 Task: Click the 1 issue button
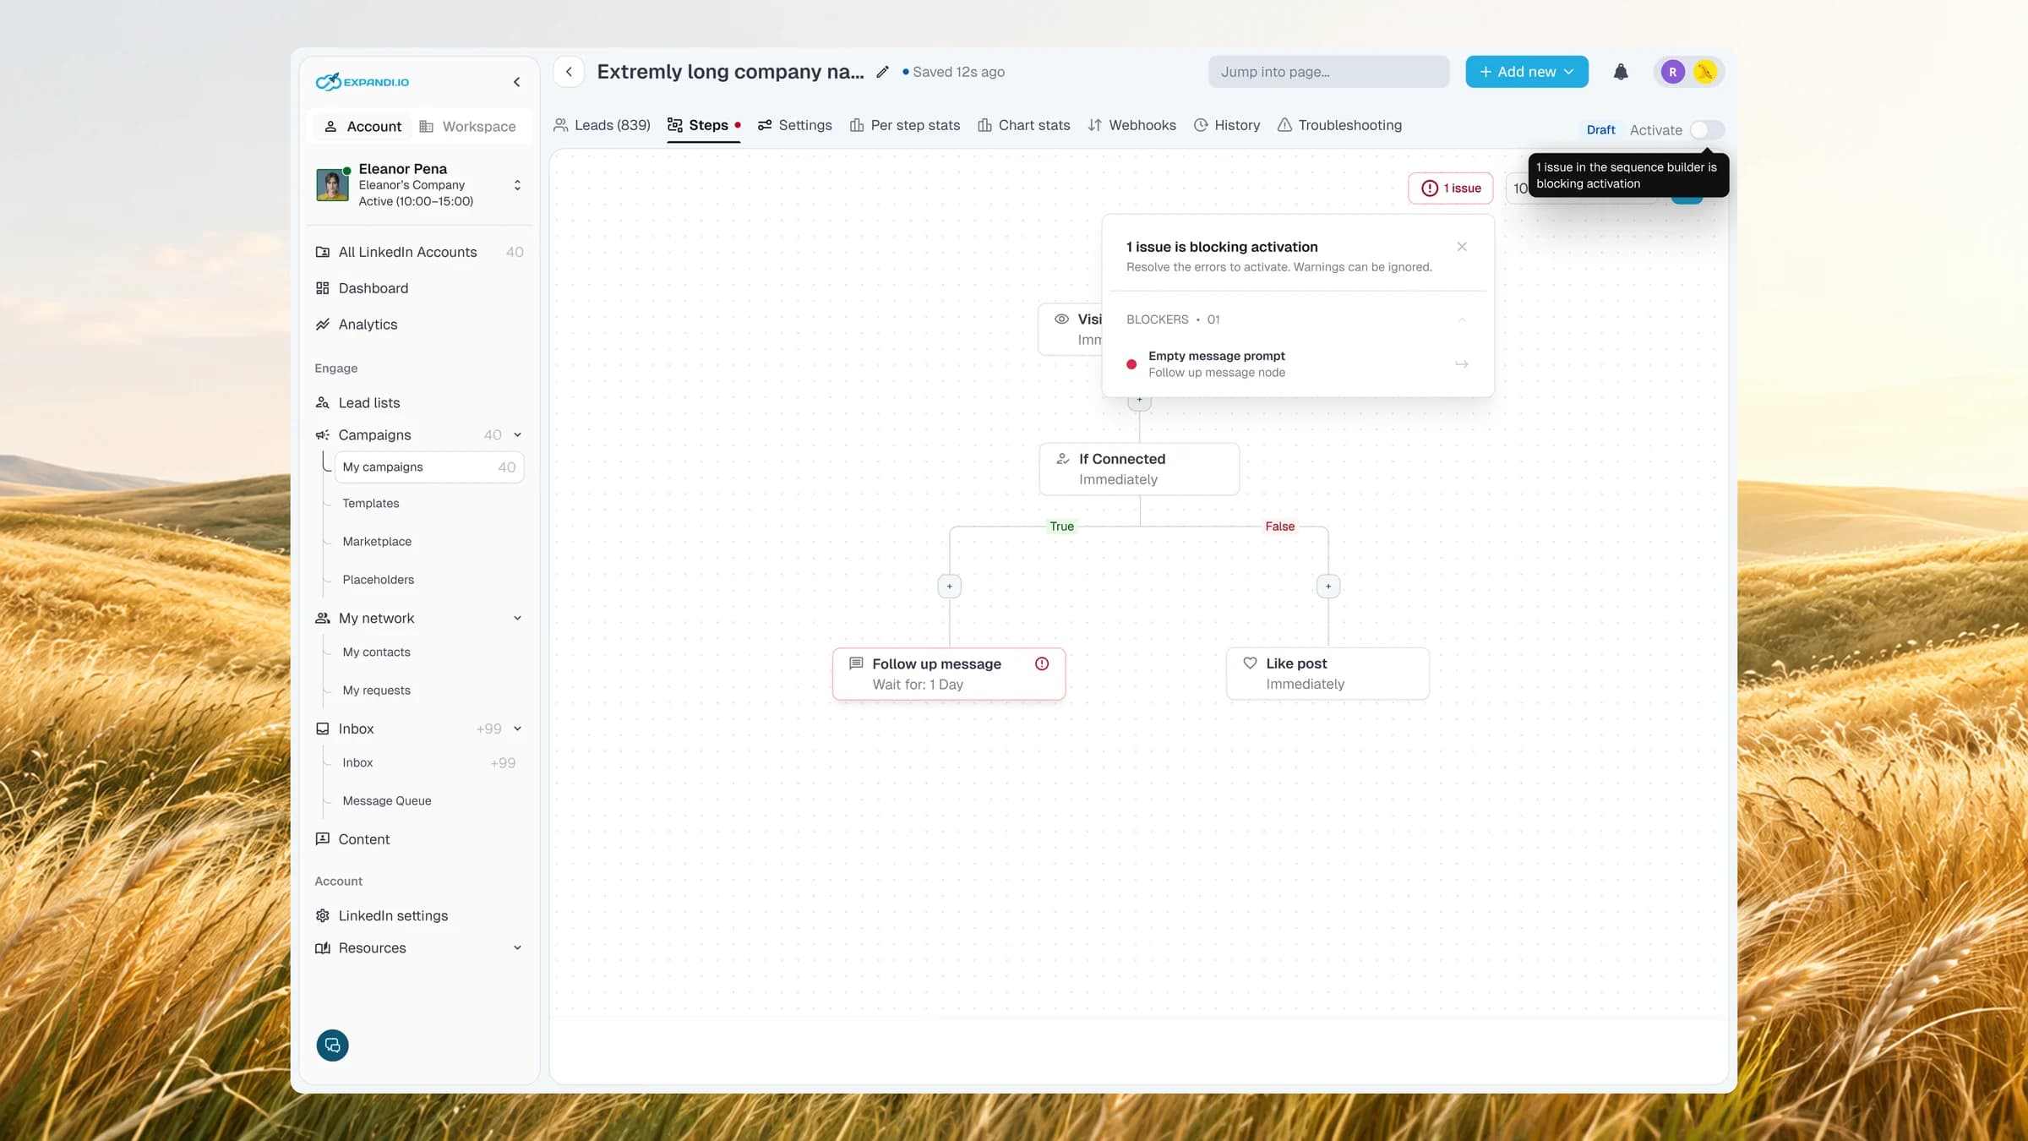tap(1451, 188)
